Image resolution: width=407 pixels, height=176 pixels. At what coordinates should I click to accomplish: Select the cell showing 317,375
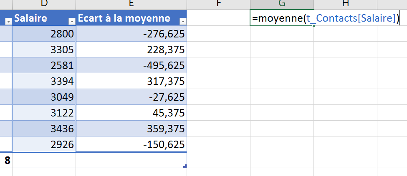pyautogui.click(x=131, y=81)
